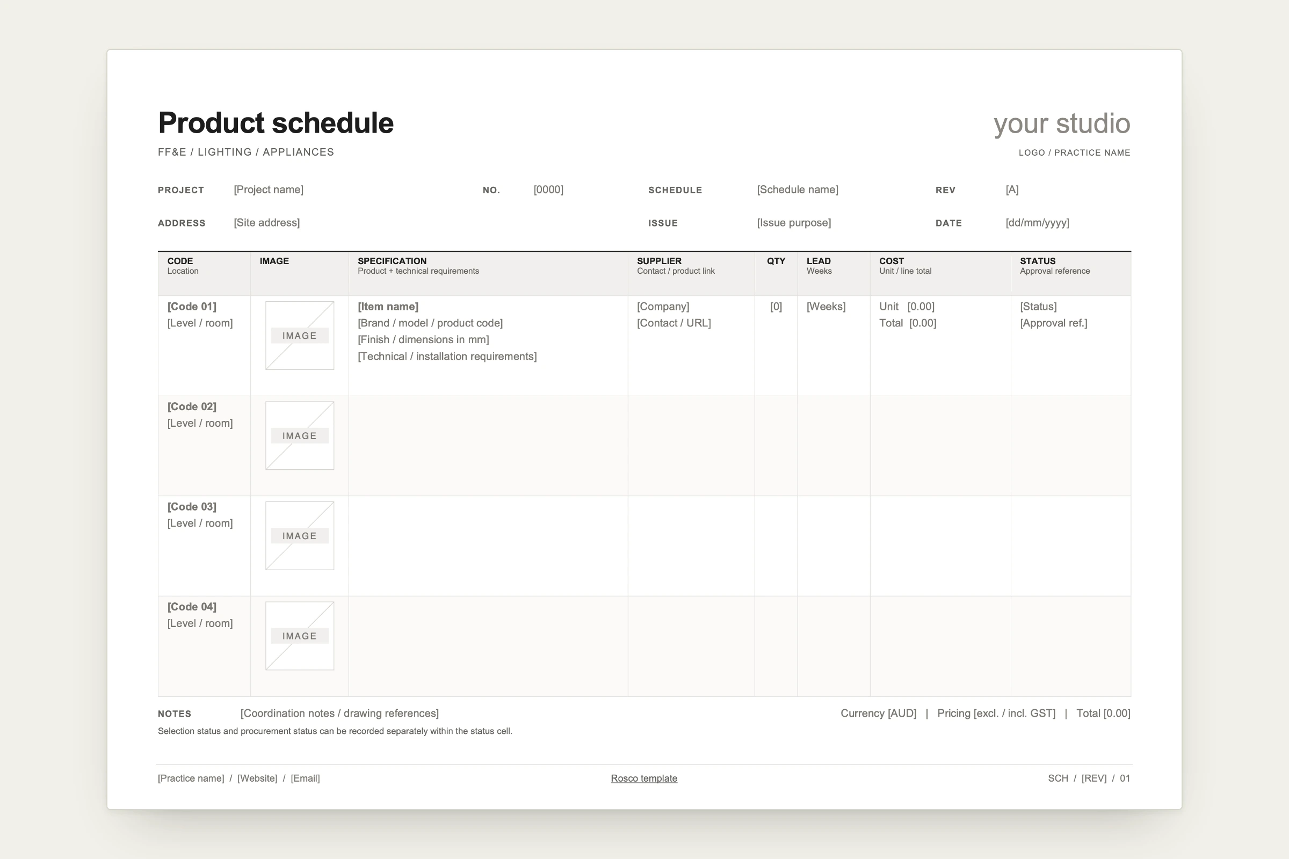The width and height of the screenshot is (1289, 859).
Task: Select the [Code 02] cell text
Action: click(192, 406)
